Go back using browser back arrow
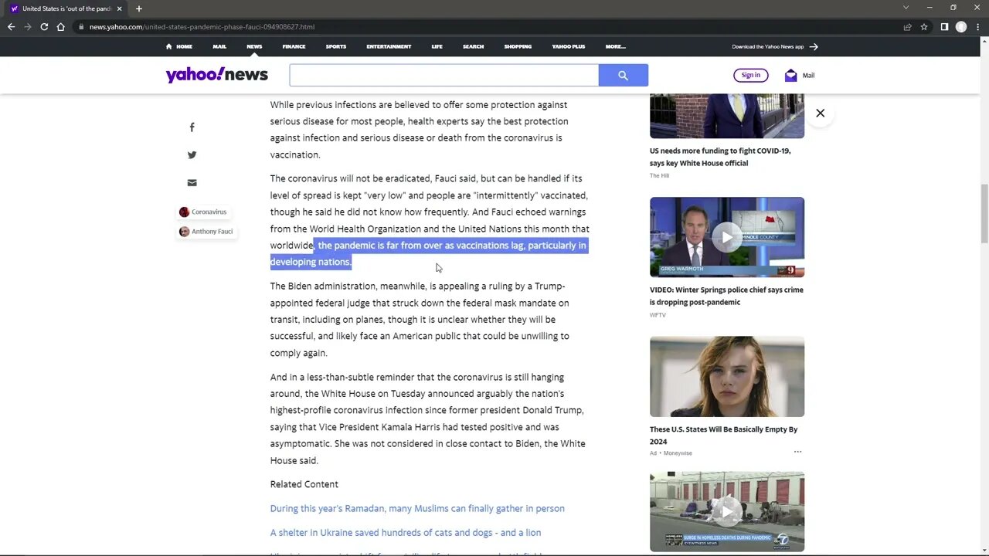989x556 pixels. pos(11,27)
